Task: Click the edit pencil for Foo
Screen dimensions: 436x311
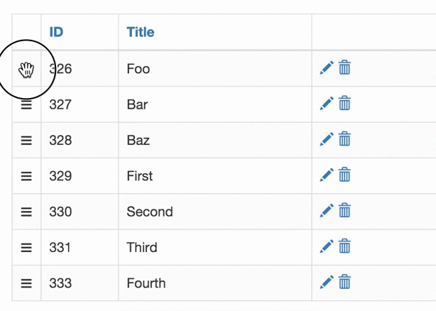Action: point(327,68)
